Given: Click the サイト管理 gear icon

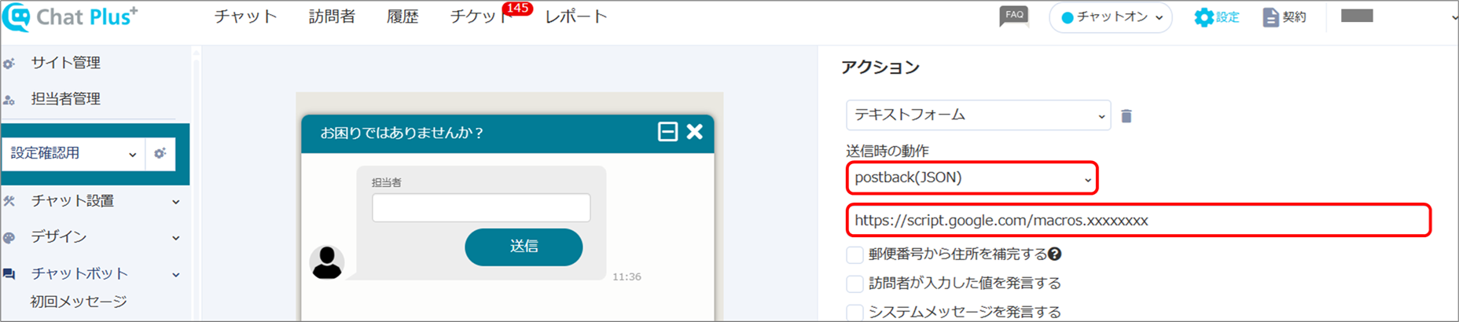Looking at the screenshot, I should pos(9,64).
